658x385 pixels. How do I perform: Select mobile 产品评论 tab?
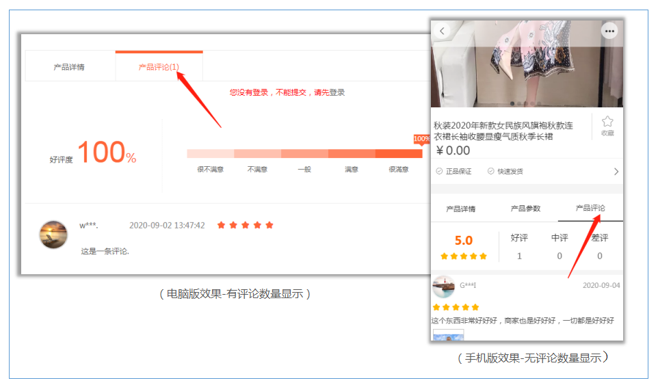(590, 208)
